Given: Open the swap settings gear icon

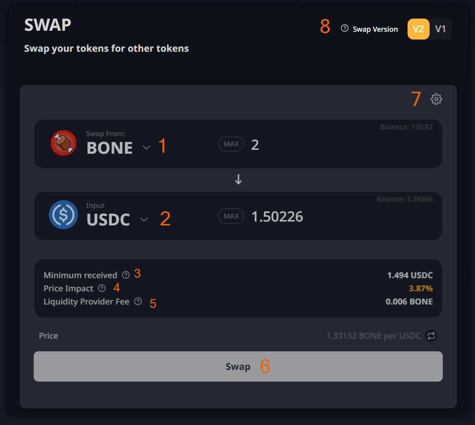Looking at the screenshot, I should 436,99.
